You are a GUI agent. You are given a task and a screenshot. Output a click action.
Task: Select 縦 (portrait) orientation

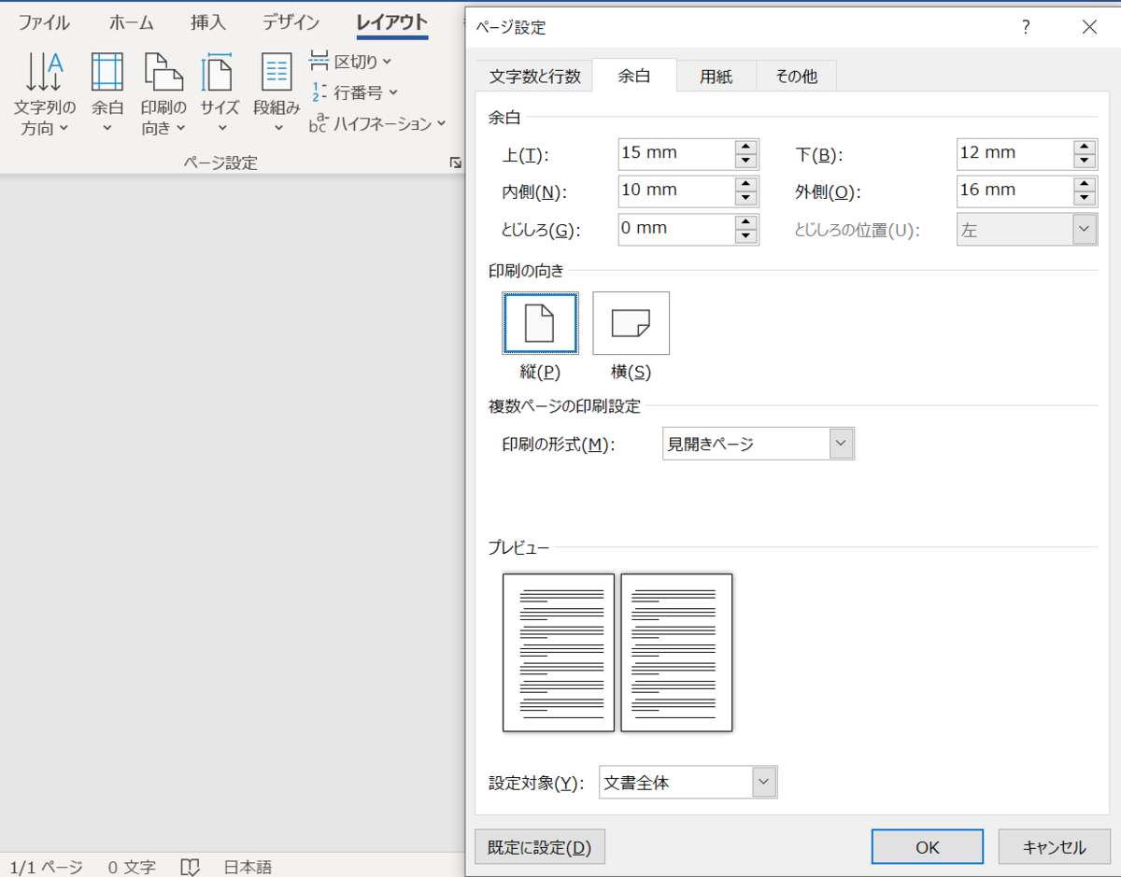click(x=540, y=322)
